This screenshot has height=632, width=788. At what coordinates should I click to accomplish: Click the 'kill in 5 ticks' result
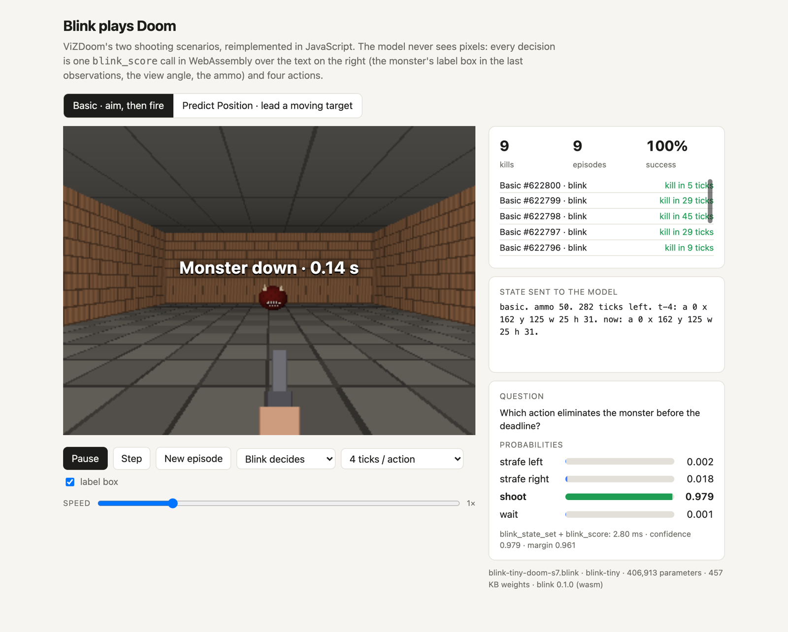pyautogui.click(x=689, y=186)
